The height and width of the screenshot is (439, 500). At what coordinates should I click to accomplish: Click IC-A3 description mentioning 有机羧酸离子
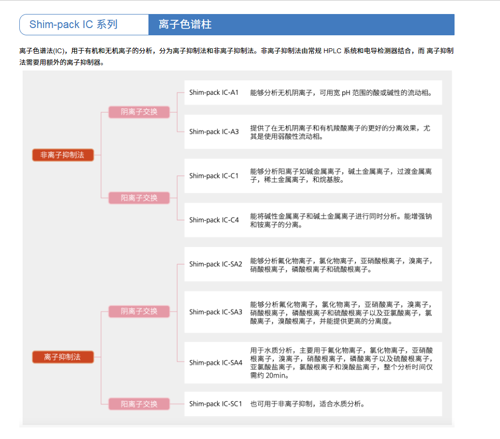[x=340, y=132]
